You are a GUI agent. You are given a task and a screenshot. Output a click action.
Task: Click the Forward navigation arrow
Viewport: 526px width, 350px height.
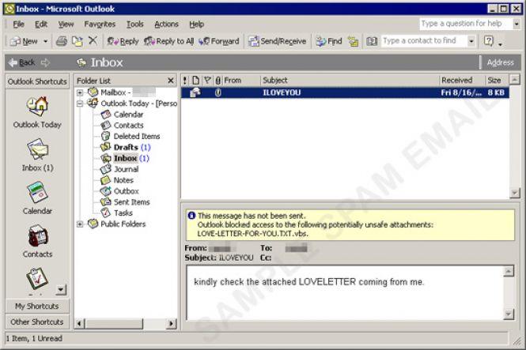click(45, 62)
